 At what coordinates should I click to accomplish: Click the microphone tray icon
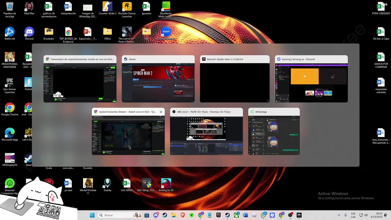point(345,215)
